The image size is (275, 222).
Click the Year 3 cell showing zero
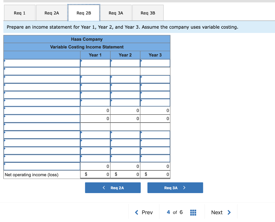tap(155, 110)
